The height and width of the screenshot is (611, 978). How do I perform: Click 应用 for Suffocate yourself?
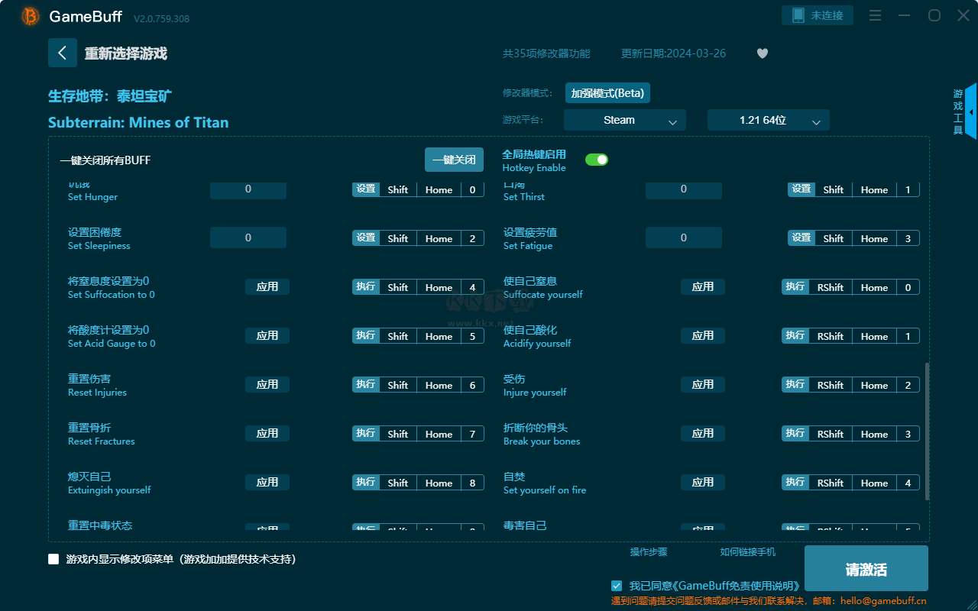[703, 286]
